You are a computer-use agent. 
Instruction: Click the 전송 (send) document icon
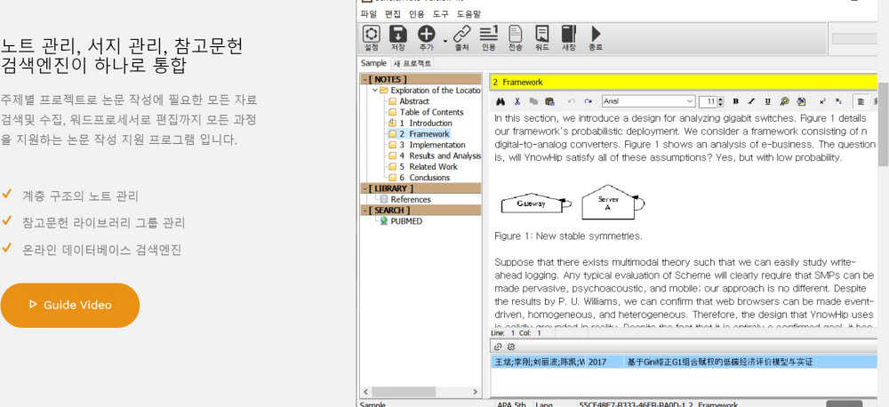point(516,38)
